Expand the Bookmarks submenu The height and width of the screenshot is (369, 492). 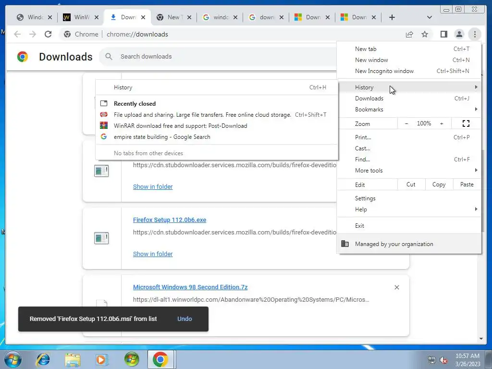(x=409, y=110)
